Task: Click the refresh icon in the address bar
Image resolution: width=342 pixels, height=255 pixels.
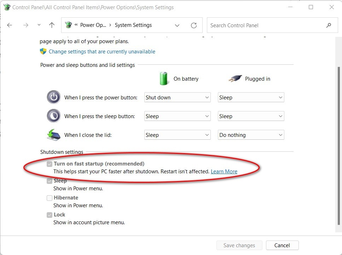Action: [x=193, y=25]
